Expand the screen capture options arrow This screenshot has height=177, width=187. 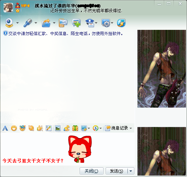[x=89, y=128]
